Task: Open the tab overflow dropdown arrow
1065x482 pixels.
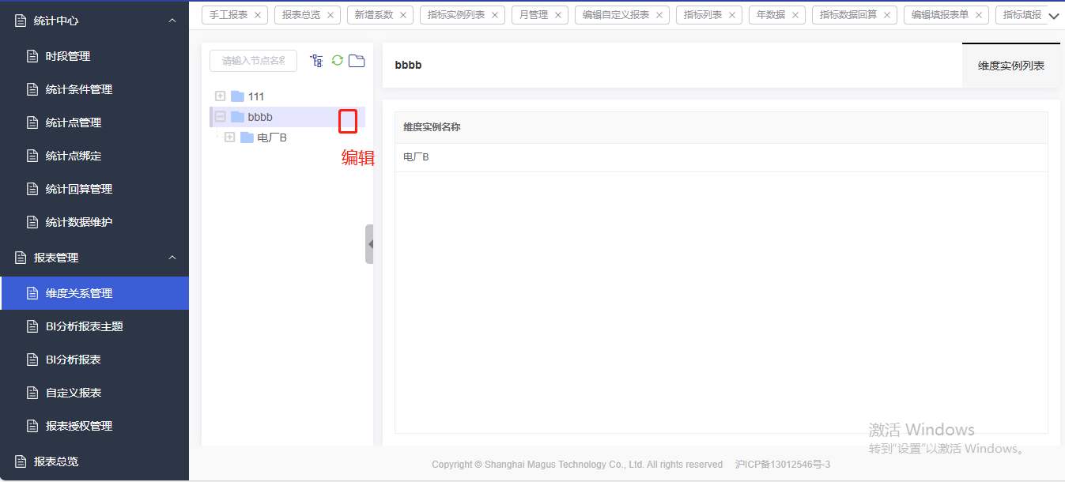Action: (x=1053, y=16)
